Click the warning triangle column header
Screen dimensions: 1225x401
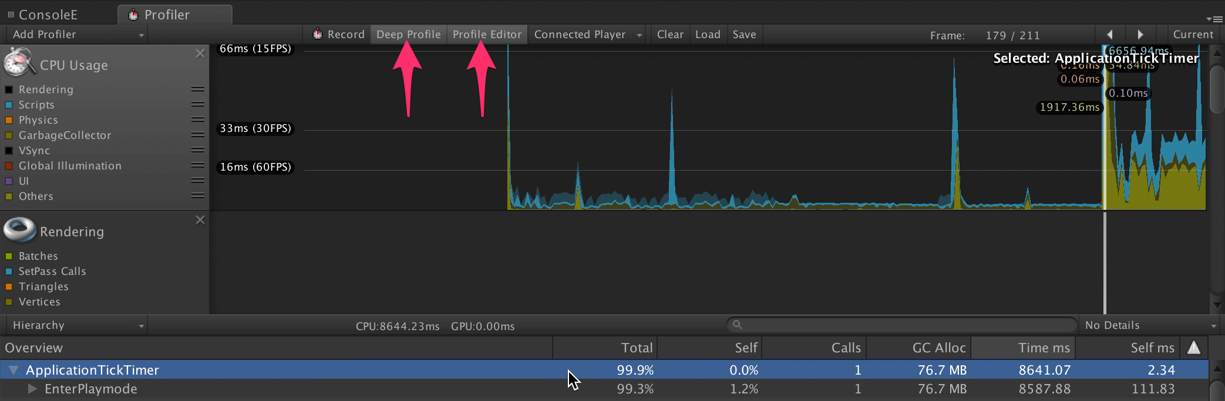(1194, 348)
